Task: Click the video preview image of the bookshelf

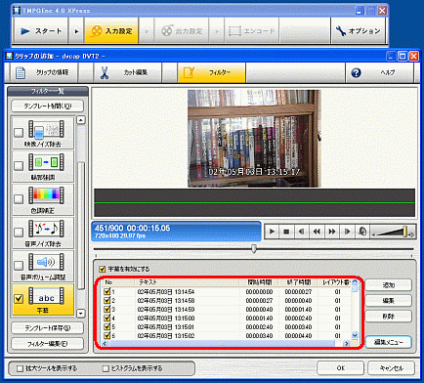Action: (x=254, y=139)
